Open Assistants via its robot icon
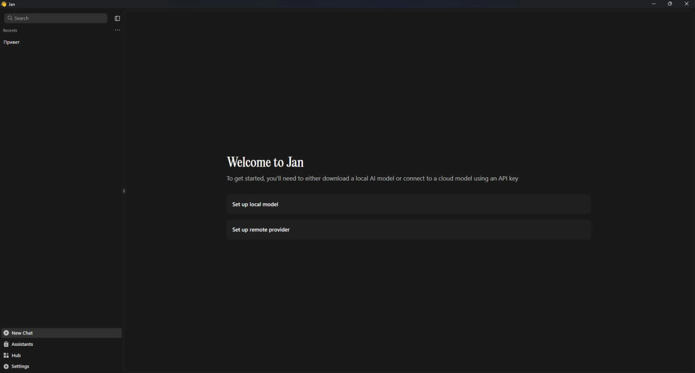The image size is (695, 373). (6, 344)
